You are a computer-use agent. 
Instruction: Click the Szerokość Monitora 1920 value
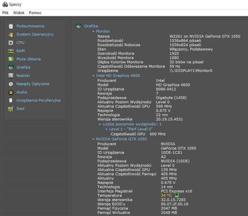pyautogui.click(x=174, y=53)
